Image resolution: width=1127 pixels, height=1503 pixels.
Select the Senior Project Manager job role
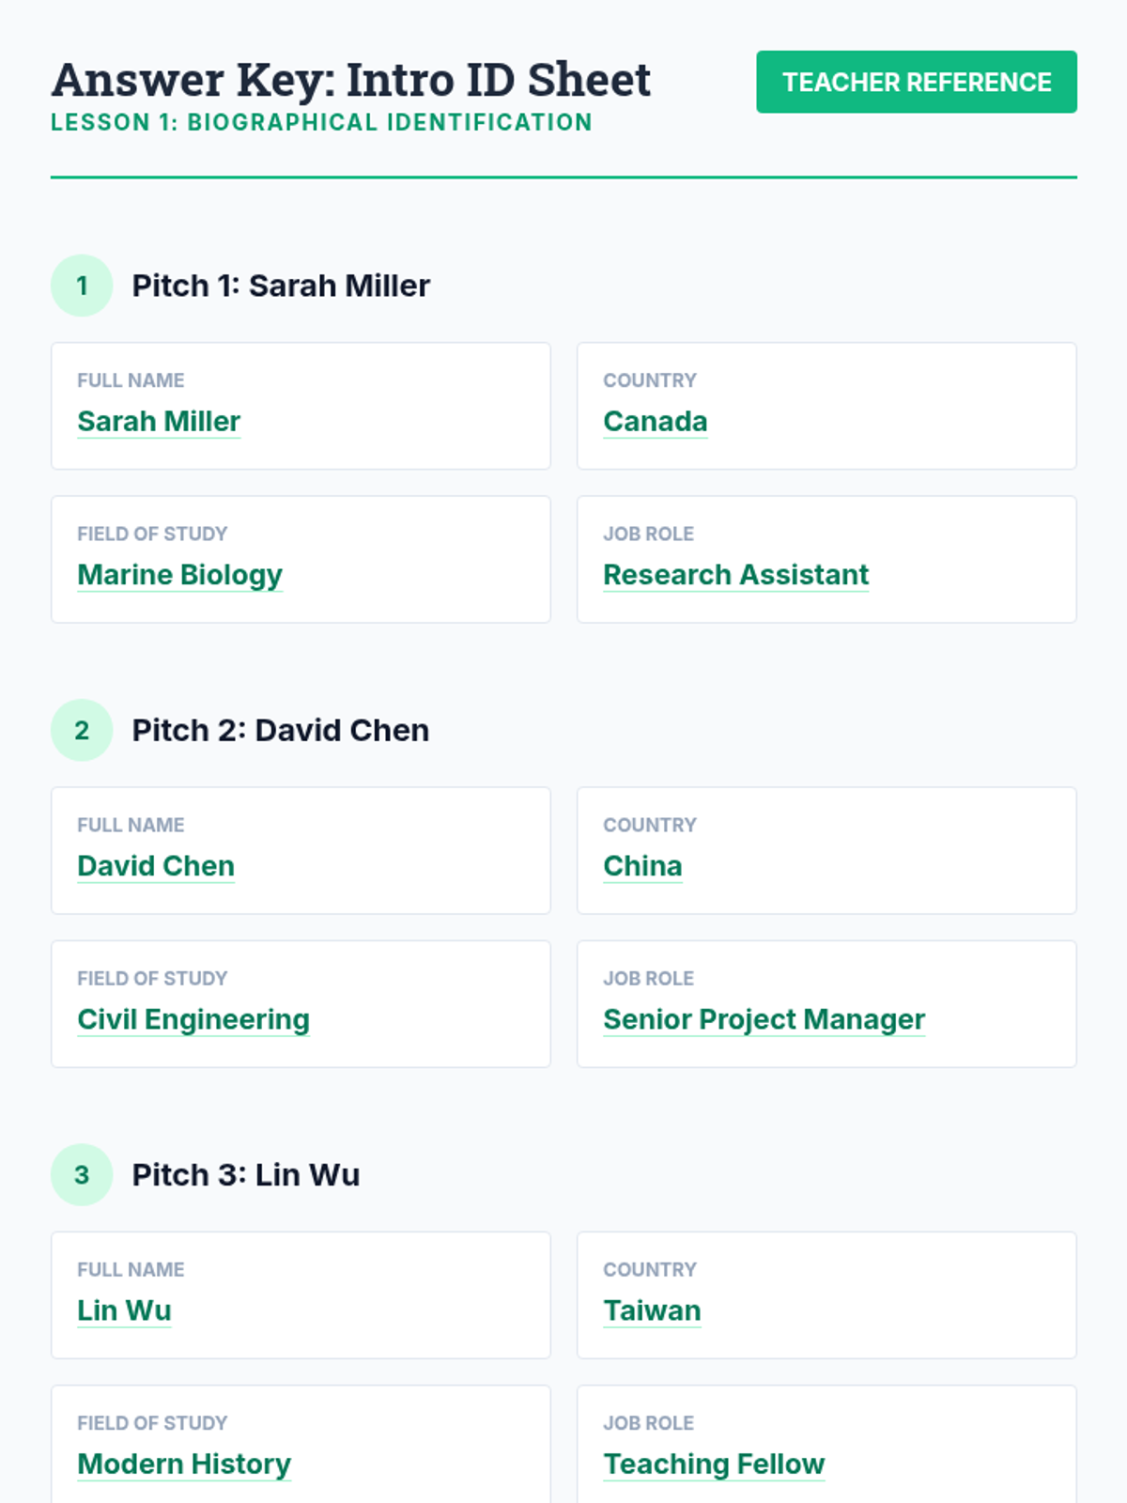click(x=764, y=1019)
